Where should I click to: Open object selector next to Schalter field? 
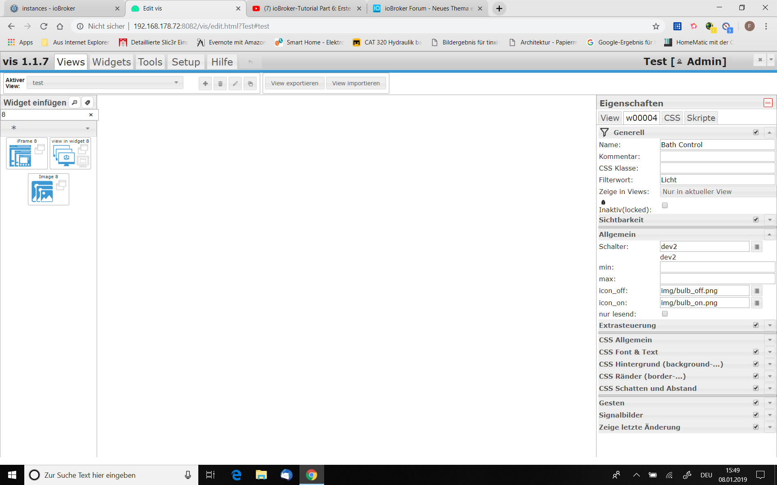click(x=757, y=247)
